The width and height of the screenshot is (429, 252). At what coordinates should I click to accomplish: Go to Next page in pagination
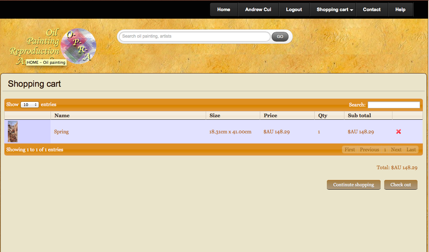click(396, 149)
